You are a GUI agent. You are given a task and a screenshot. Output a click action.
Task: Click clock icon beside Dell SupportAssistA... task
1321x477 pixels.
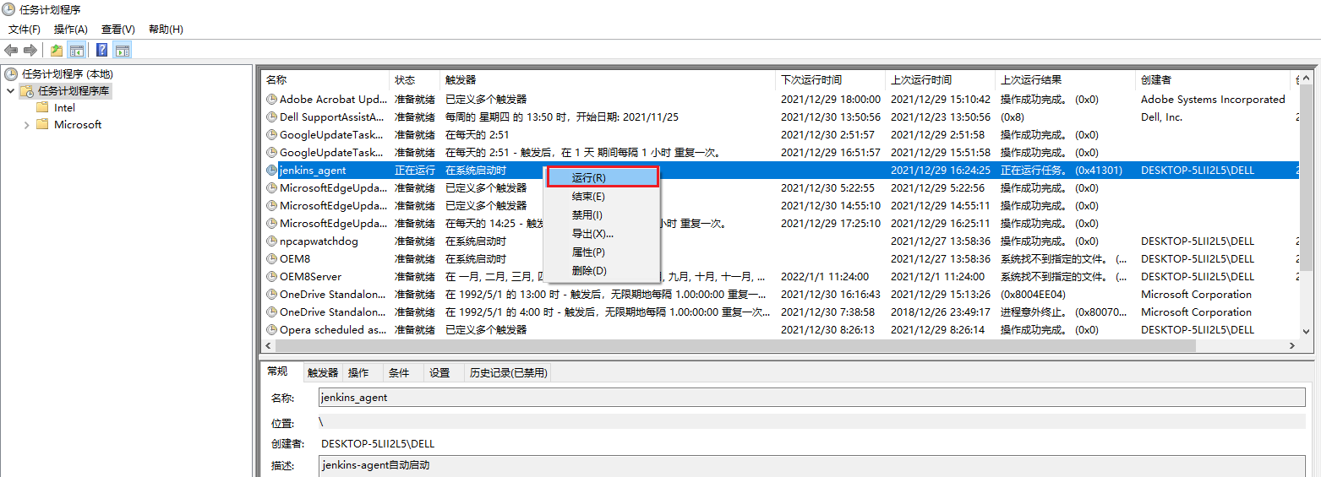coord(271,117)
